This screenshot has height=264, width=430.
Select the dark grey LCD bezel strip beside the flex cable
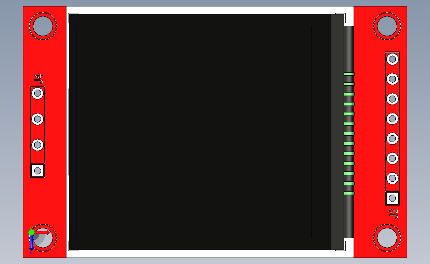tap(338, 132)
